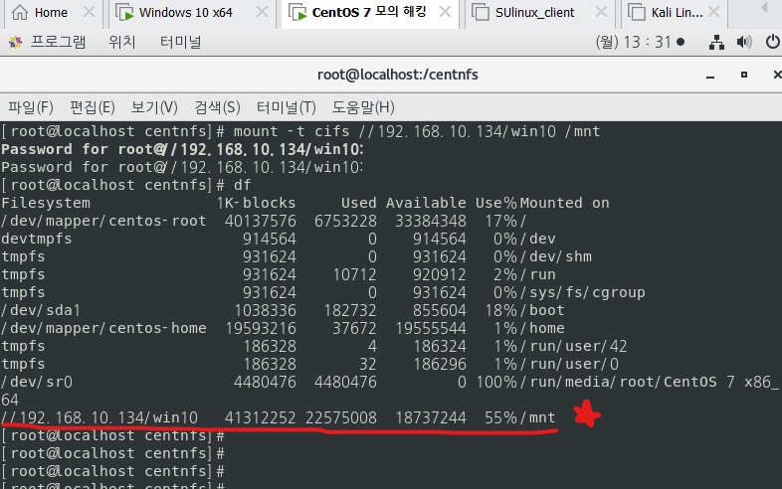Open the 검색(S) menu

(x=218, y=107)
